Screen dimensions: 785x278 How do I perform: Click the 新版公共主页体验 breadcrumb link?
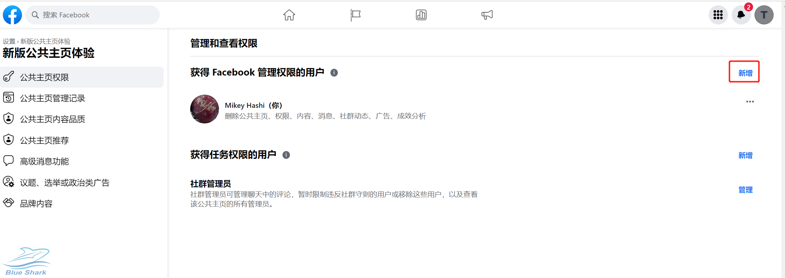(45, 41)
